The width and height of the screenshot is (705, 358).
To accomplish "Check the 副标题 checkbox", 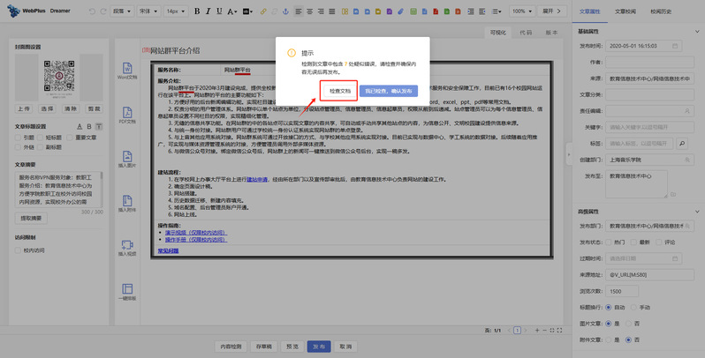I will pyautogui.click(x=41, y=147).
